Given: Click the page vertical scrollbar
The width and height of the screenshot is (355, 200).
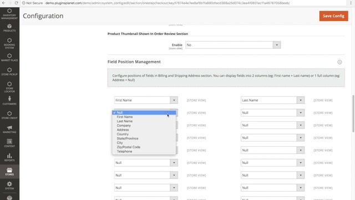Looking at the screenshot, I should (353, 113).
